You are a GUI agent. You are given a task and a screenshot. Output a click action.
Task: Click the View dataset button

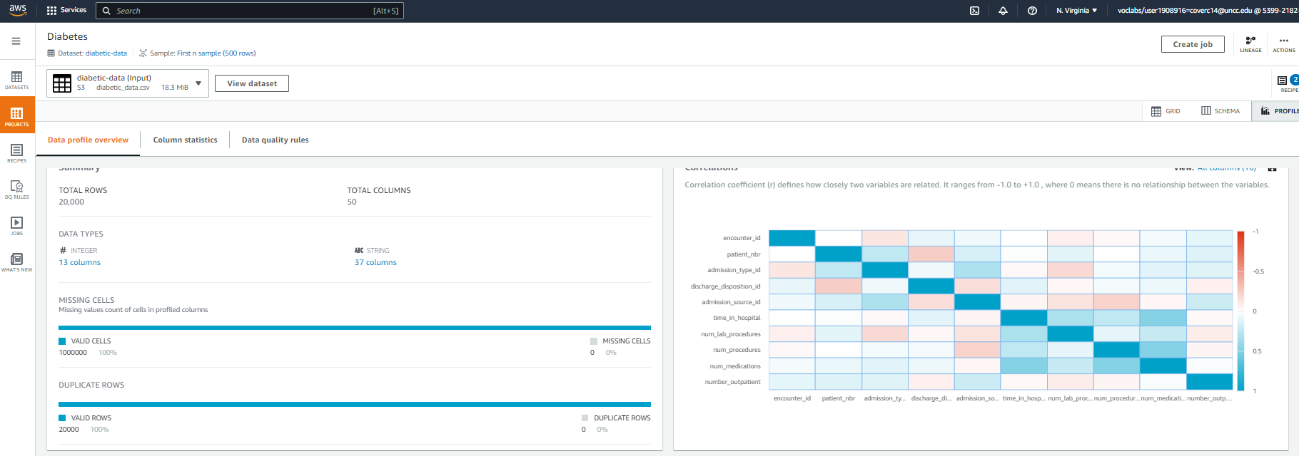click(x=252, y=83)
